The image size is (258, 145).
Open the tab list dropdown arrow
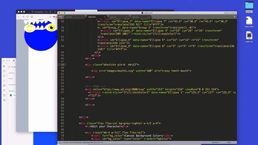(235, 17)
